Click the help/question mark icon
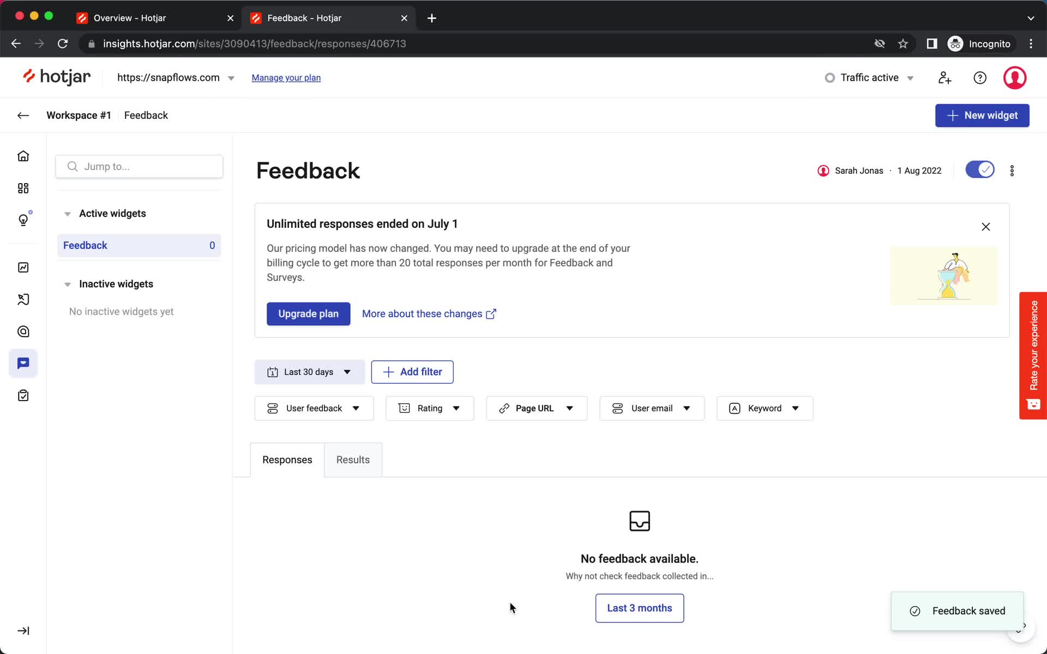 pos(980,77)
